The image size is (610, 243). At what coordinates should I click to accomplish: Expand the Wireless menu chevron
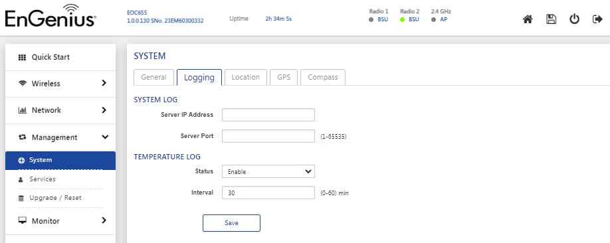(x=104, y=83)
